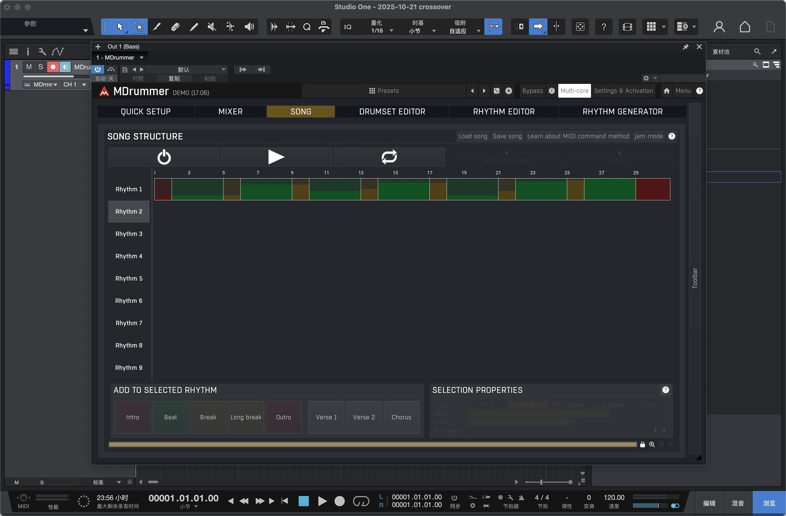Click the song loop icon
786x516 pixels.
point(389,157)
